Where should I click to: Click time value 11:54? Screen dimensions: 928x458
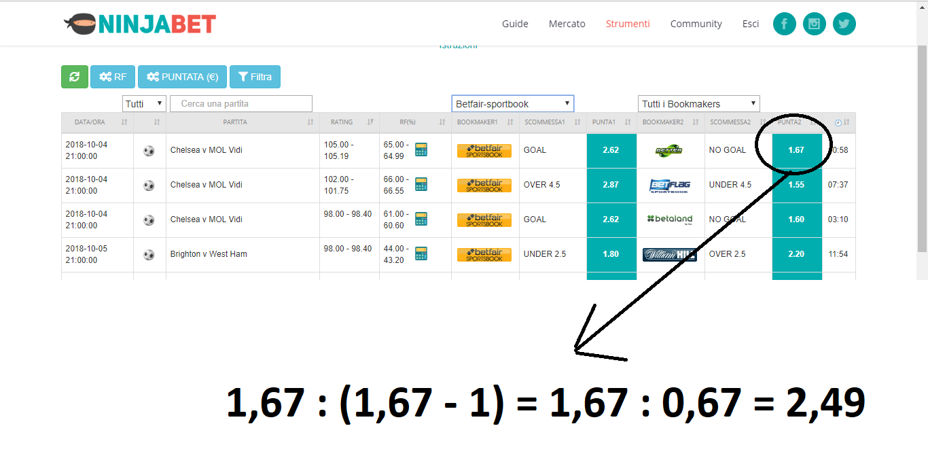pos(838,254)
